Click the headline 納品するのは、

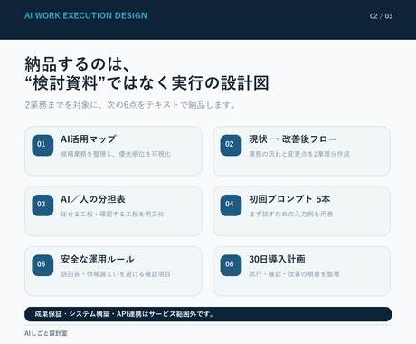(78, 63)
